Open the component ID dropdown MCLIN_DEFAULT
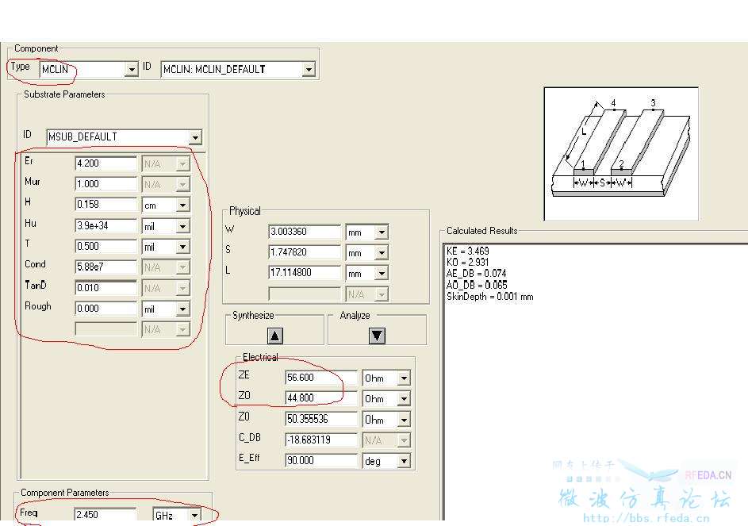This screenshot has width=748, height=526. tap(309, 70)
